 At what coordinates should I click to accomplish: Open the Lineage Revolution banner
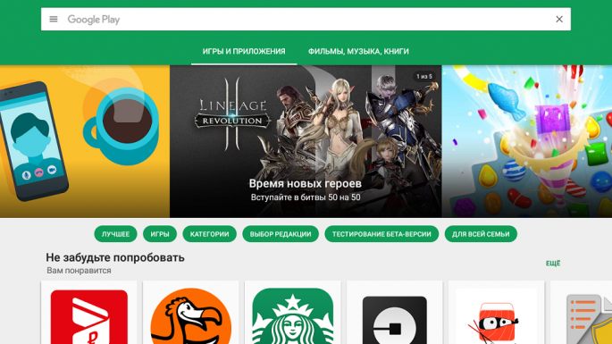coord(306,141)
